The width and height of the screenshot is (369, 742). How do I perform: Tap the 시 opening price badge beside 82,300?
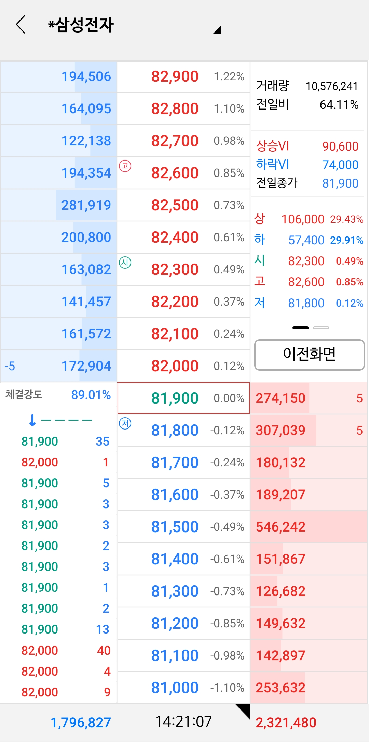(125, 262)
